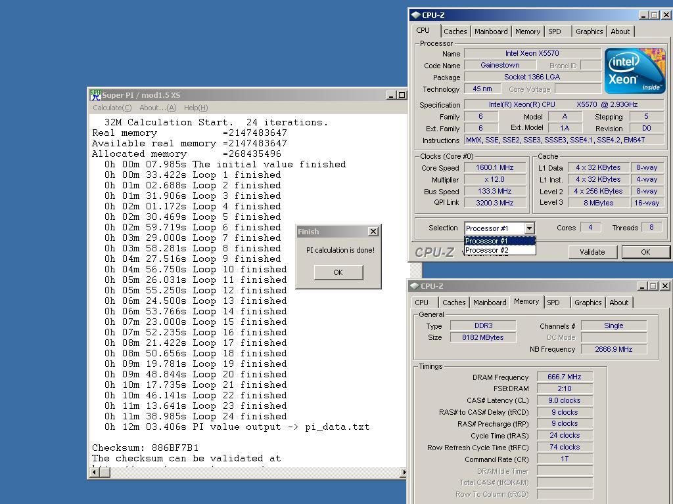Minimize the bottom CPU-Z window
The height and width of the screenshot is (504, 673).
click(643, 286)
